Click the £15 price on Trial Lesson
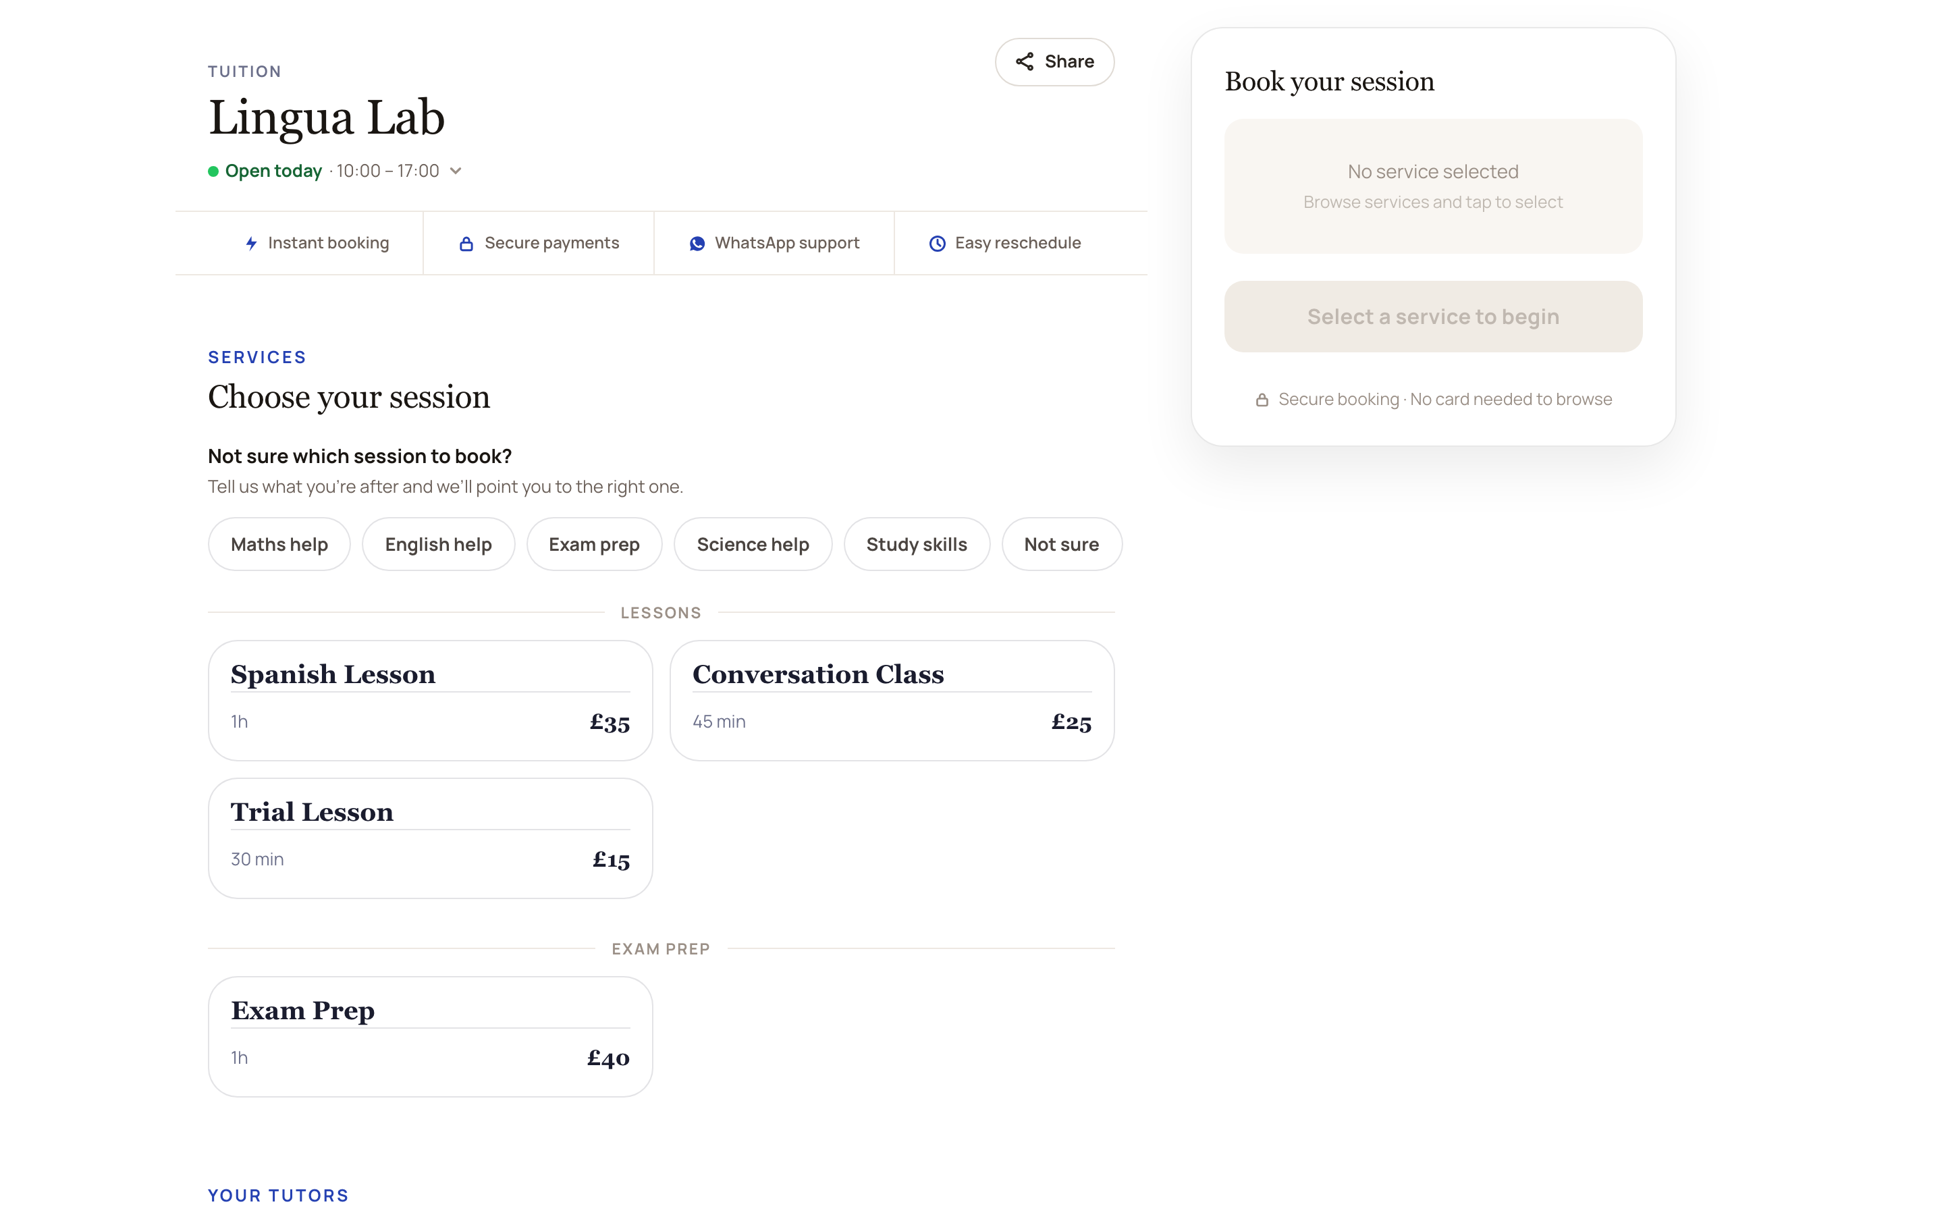The image size is (1944, 1215). pyautogui.click(x=612, y=860)
